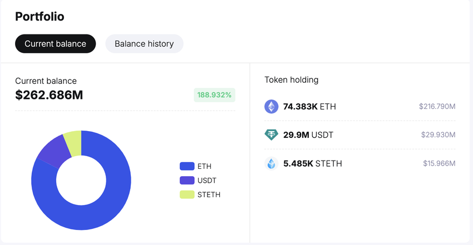Click the $29.930M USDT value
The height and width of the screenshot is (245, 473).
point(438,135)
